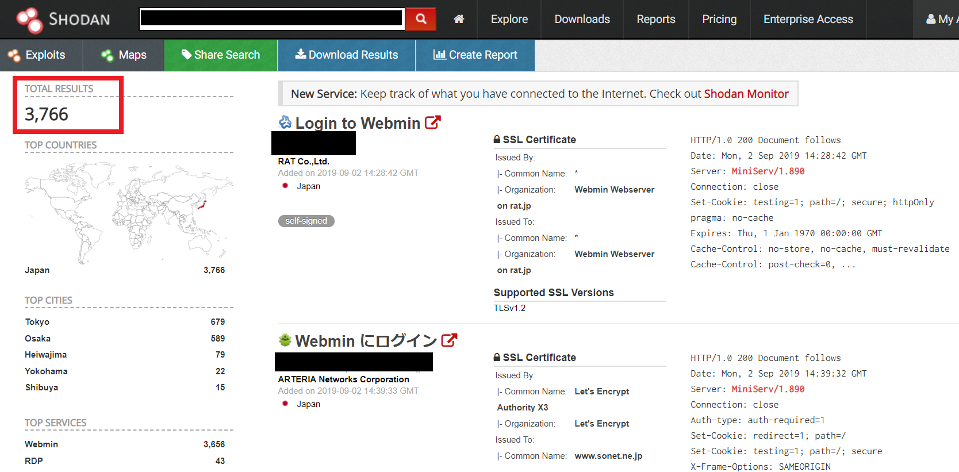This screenshot has height=472, width=959.
Task: Filter results by Tokyo city
Action: point(37,322)
